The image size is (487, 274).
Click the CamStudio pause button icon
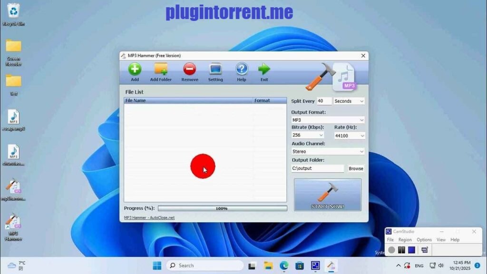pyautogui.click(x=401, y=250)
